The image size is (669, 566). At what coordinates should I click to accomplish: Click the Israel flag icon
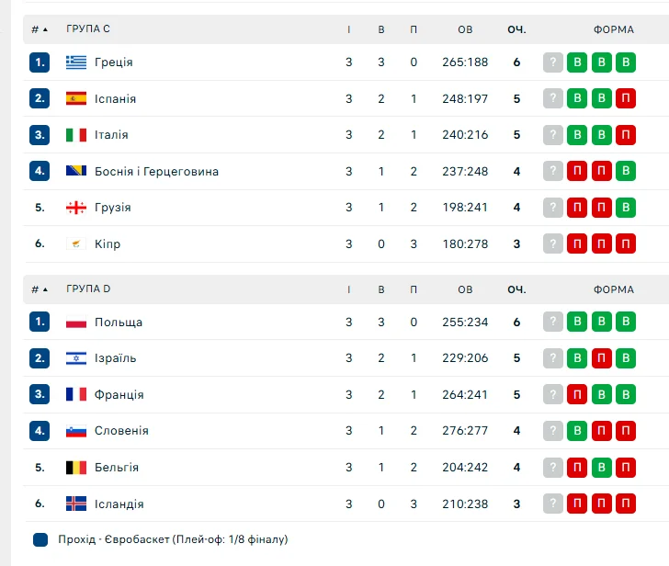click(76, 358)
